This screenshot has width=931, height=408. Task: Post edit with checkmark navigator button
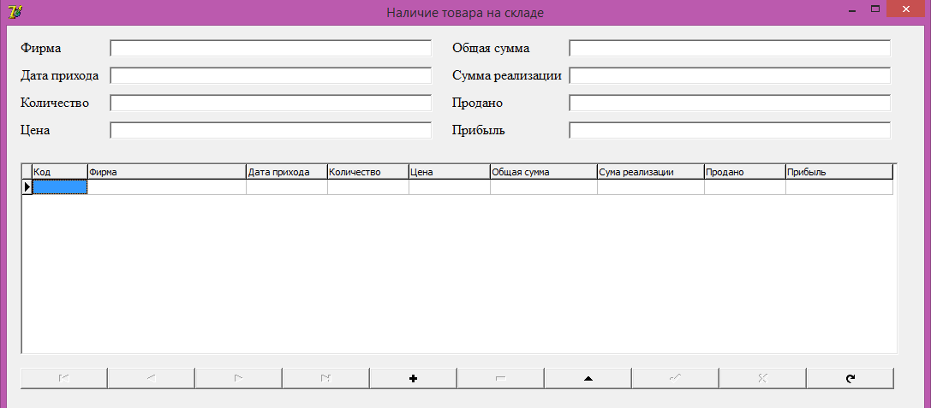pyautogui.click(x=675, y=378)
